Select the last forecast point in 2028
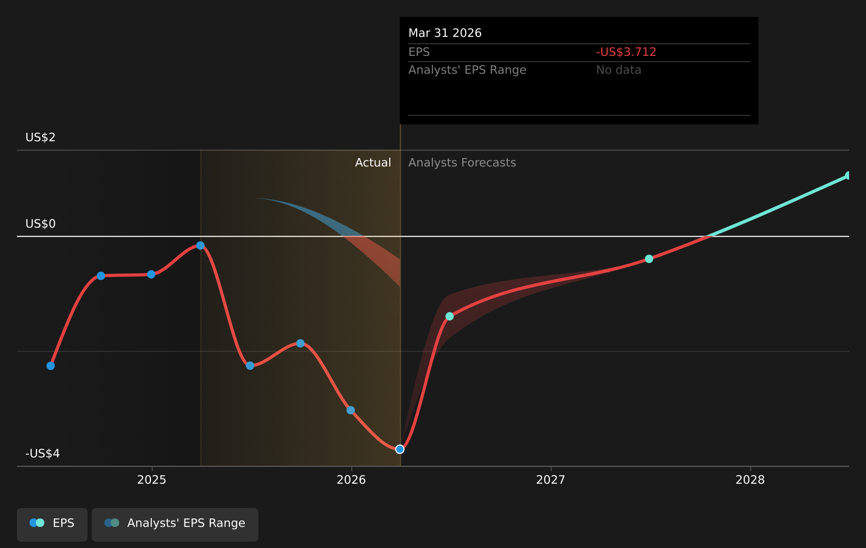The image size is (866, 548). pyautogui.click(x=848, y=175)
